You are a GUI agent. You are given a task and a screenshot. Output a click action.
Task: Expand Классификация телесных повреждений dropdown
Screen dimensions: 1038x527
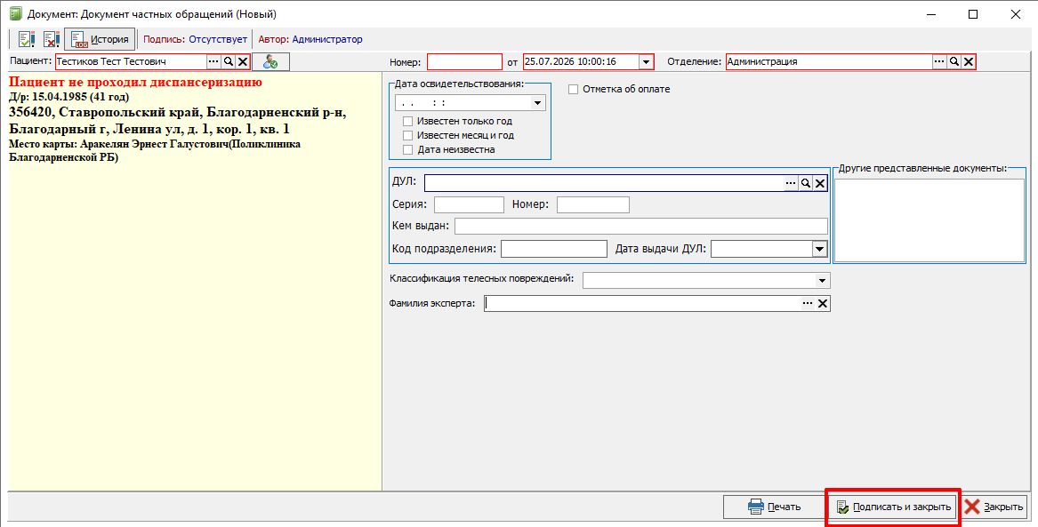[822, 281]
